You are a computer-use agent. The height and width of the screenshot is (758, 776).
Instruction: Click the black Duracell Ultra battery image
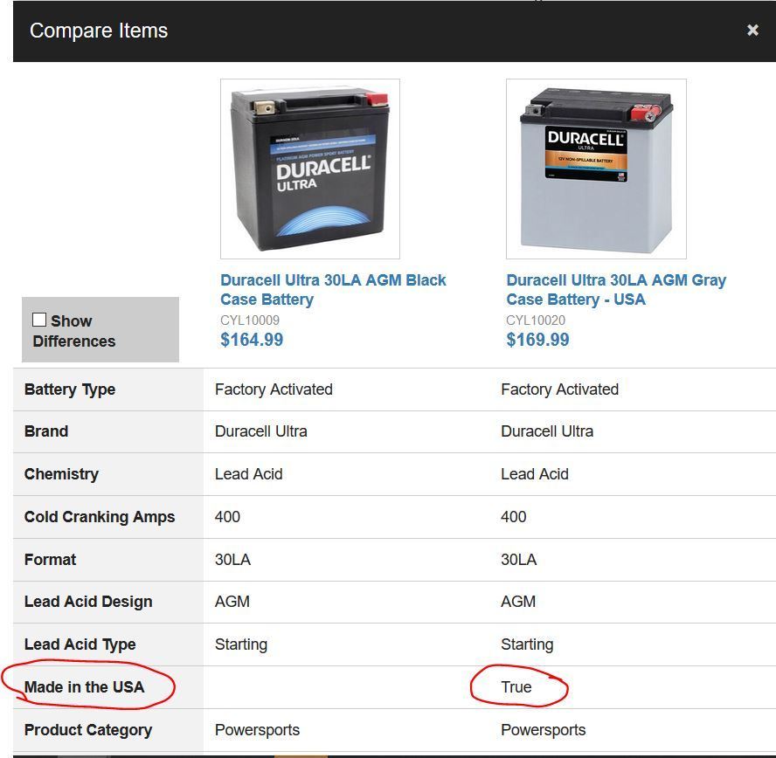point(310,169)
